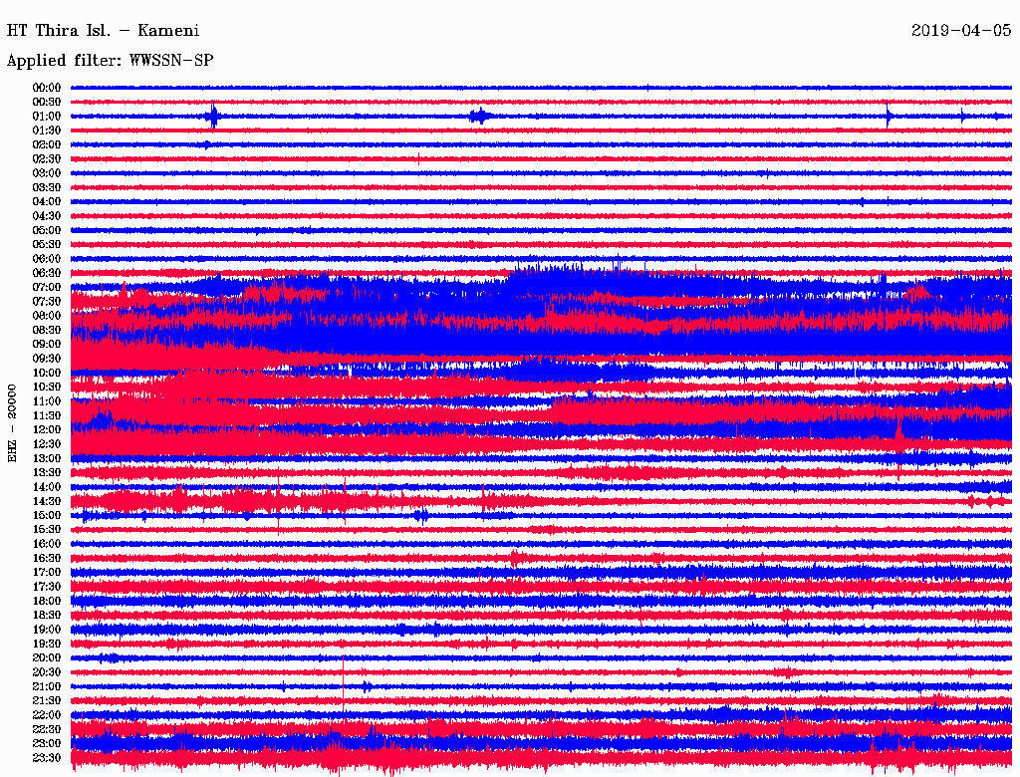Click the 20:30 time label
This screenshot has height=777, width=1020.
[47, 672]
